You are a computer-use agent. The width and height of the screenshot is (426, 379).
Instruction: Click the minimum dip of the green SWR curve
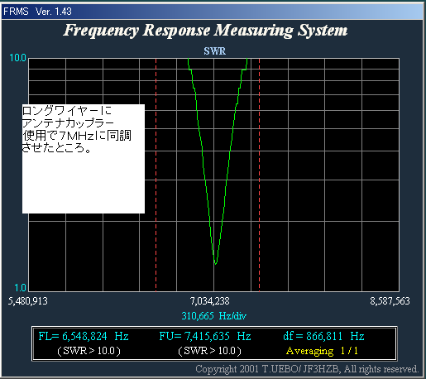215,263
